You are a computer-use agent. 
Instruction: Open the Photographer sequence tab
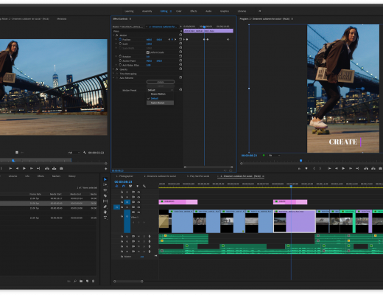pos(124,176)
